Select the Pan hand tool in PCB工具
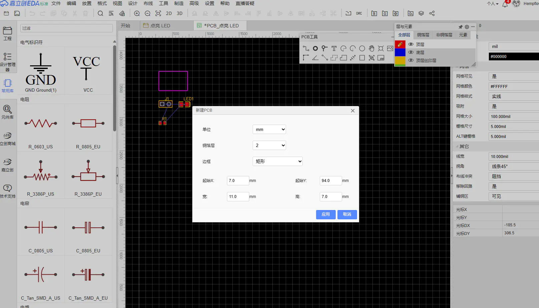The width and height of the screenshot is (539, 308). (371, 48)
